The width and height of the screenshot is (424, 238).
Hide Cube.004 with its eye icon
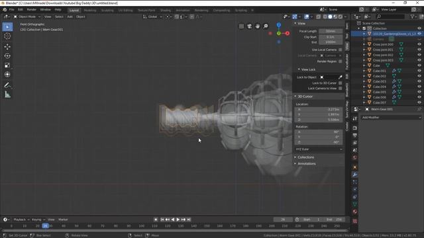click(419, 87)
